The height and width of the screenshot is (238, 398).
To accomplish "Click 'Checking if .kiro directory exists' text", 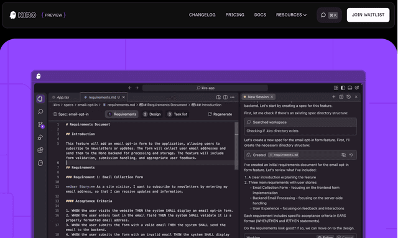I will [272, 131].
